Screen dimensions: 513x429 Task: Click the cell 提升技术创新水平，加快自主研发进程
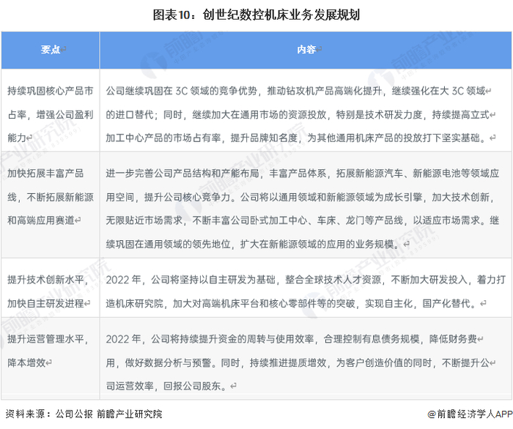[x=51, y=288]
